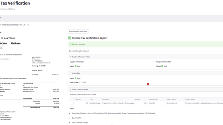This screenshot has width=223, height=125.
Task: Click the Rechnungs-Nr. 541588 text in invoice
Action: click(x=39, y=66)
